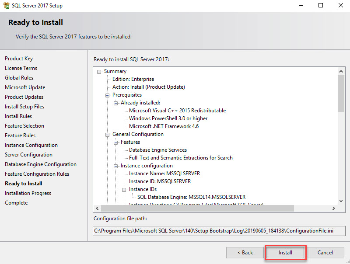Select the Prerequisites label in tree
The width and height of the screenshot is (350, 264).
(127, 95)
